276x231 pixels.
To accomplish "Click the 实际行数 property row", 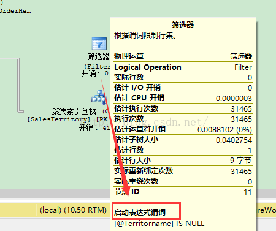I will pos(183,77).
